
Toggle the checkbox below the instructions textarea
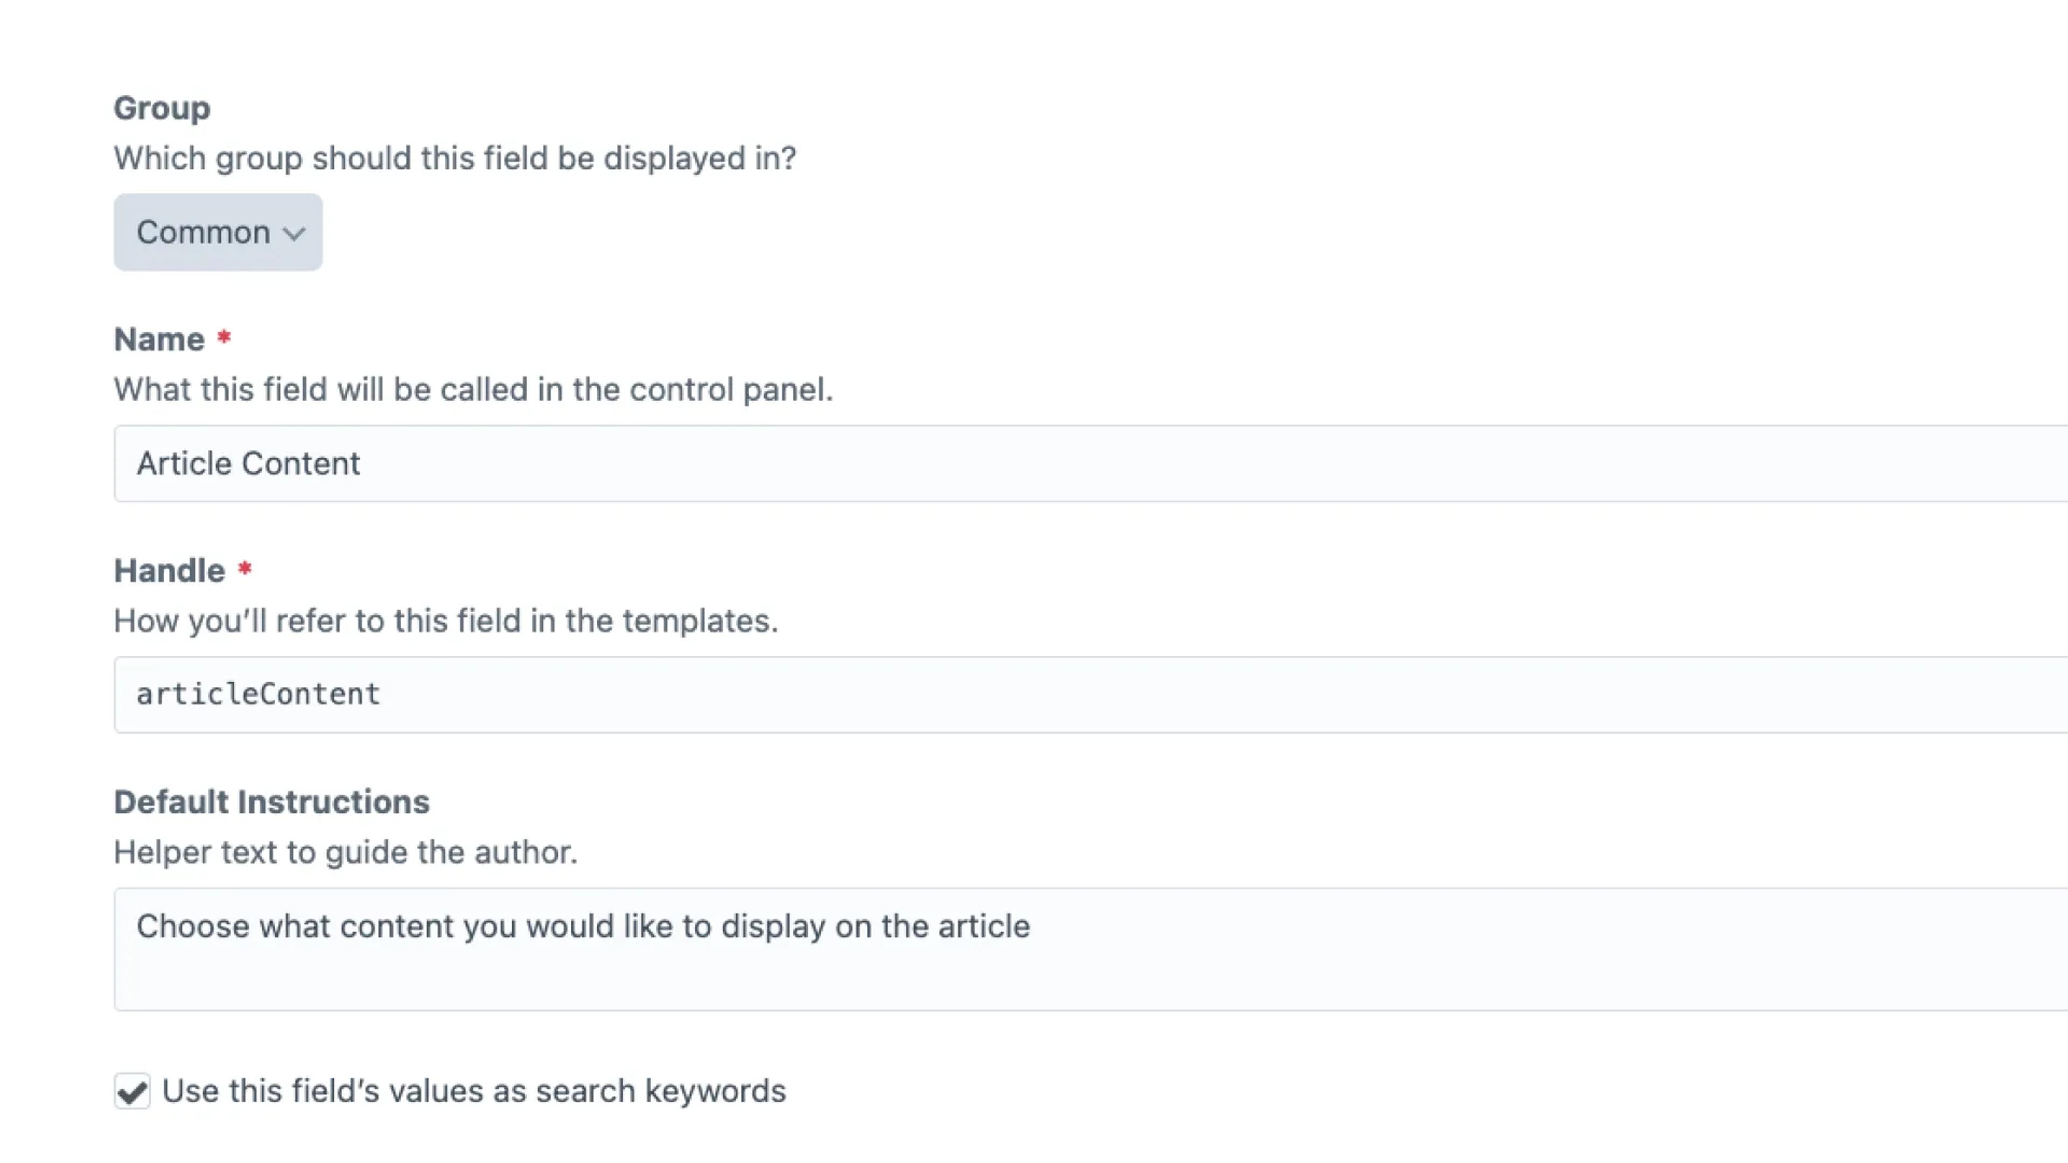click(x=131, y=1091)
